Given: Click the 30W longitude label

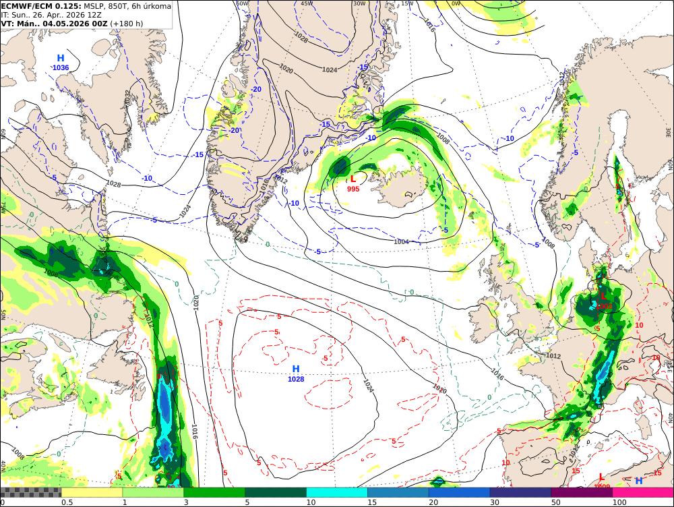Looking at the screenshot, I should [359, 3].
